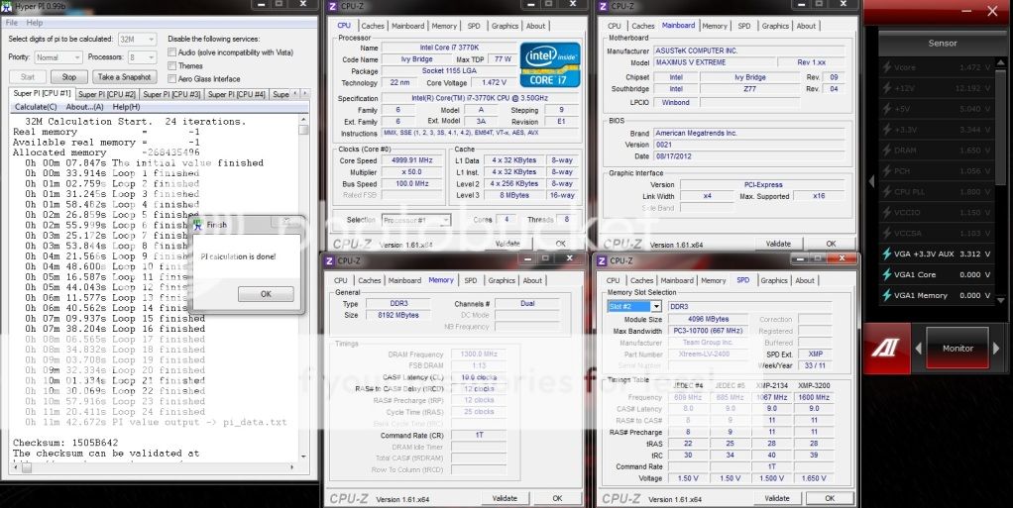This screenshot has height=508, width=1013.
Task: Switch to Super PI [CPU #2] tab
Action: coord(106,94)
